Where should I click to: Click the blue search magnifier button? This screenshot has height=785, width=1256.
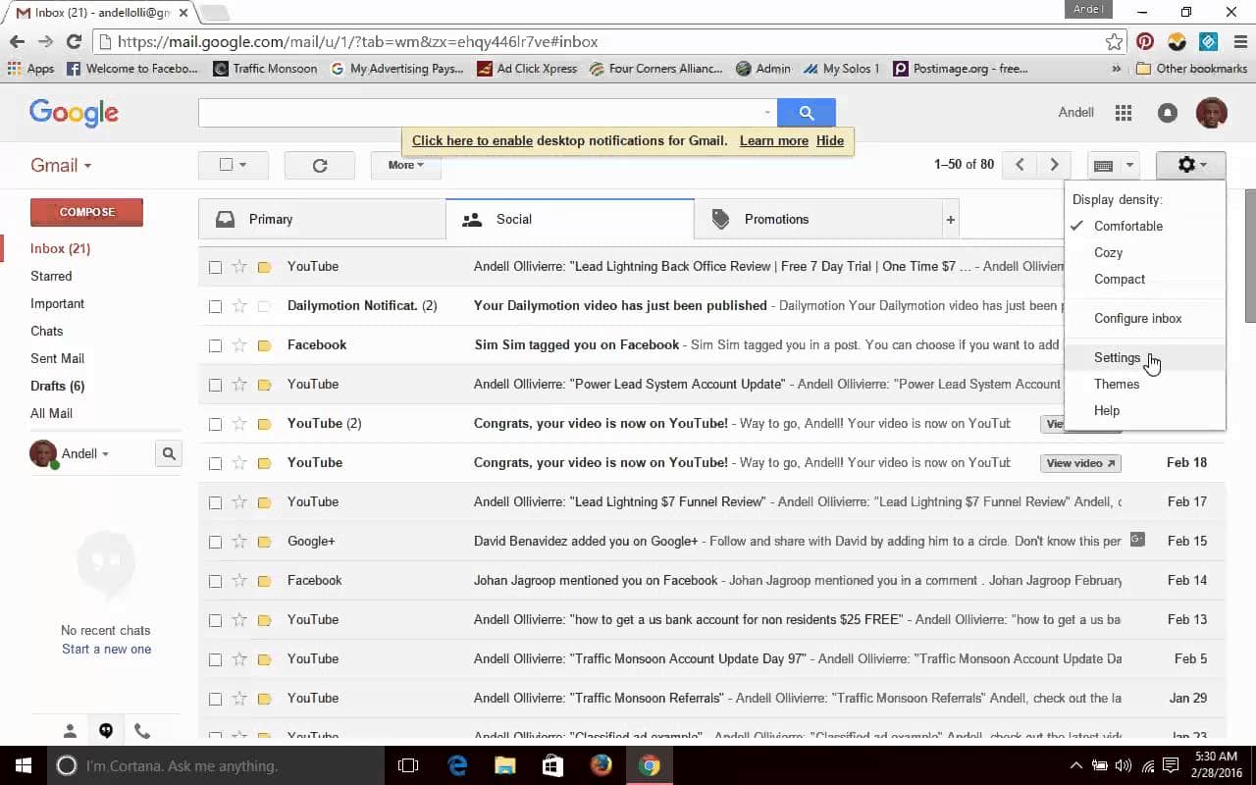click(806, 113)
